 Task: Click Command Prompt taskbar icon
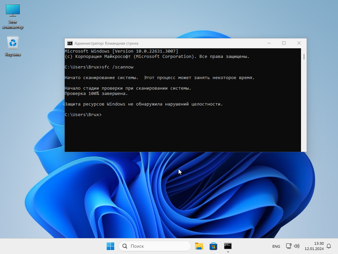(228, 246)
